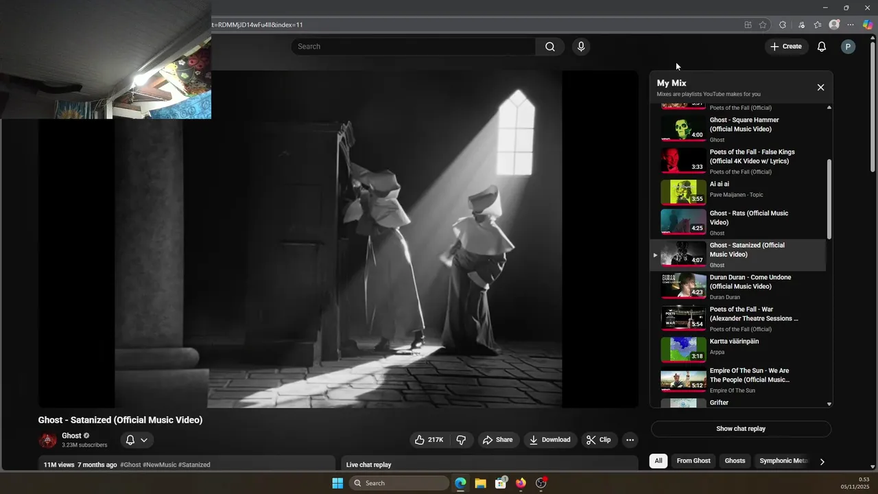
Task: Open the account avatar P menu
Action: pyautogui.click(x=848, y=47)
